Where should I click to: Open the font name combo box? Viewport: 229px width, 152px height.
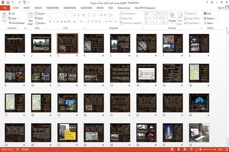pyautogui.click(x=57, y=15)
